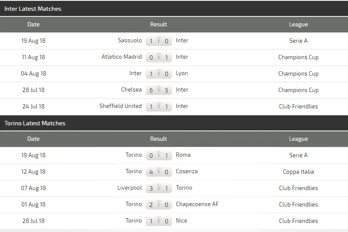Screen dimensions: 348x232
Task: Open the Sheffield United team link
Action: (x=121, y=106)
